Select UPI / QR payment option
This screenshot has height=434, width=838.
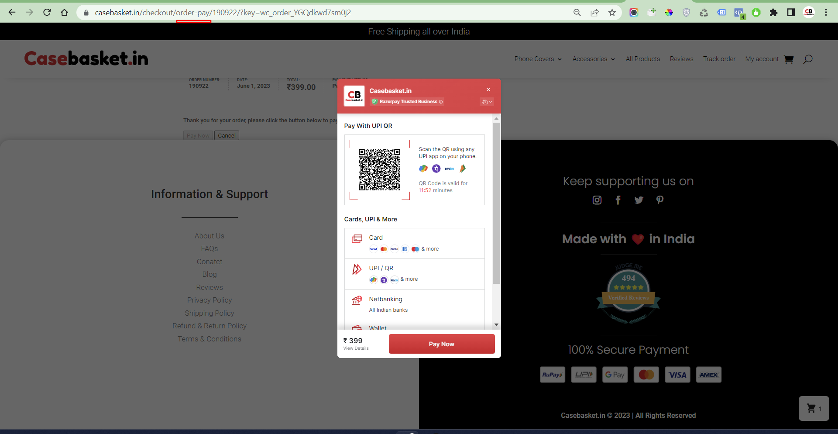click(x=414, y=274)
